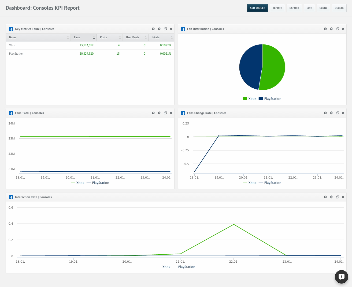Screen dimensions: 352x287
Task: Sort table by I-Rate column
Action: [x=162, y=37]
